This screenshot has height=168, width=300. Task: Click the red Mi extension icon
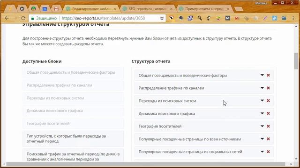237,18
